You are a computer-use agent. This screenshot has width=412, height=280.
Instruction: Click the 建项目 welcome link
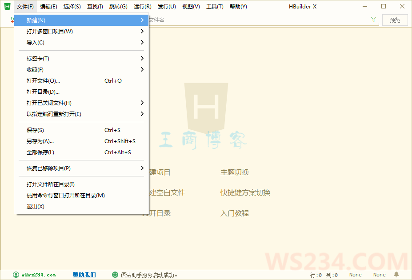pyautogui.click(x=160, y=172)
